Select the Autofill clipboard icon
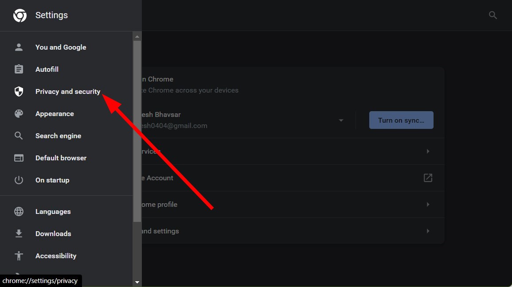This screenshot has height=287, width=512. coord(19,69)
